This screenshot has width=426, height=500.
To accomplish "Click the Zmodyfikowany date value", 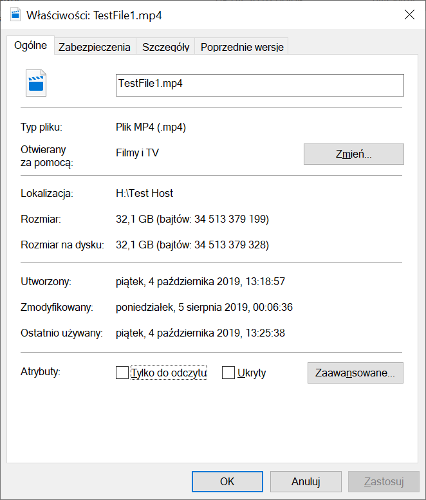I will [204, 308].
